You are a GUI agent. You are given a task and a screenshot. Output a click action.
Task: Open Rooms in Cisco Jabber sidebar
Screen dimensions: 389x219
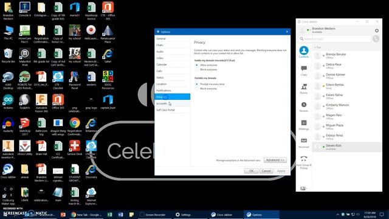point(304,89)
